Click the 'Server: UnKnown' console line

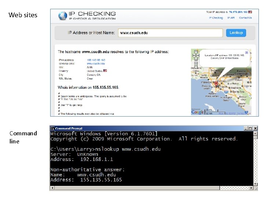click(74, 154)
